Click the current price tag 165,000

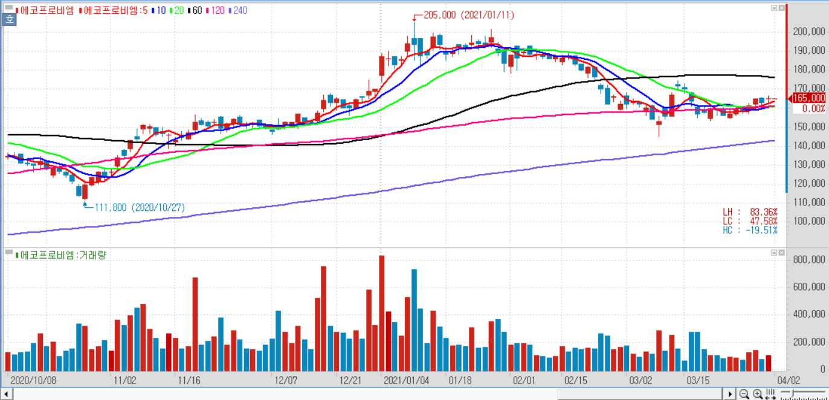click(x=808, y=98)
